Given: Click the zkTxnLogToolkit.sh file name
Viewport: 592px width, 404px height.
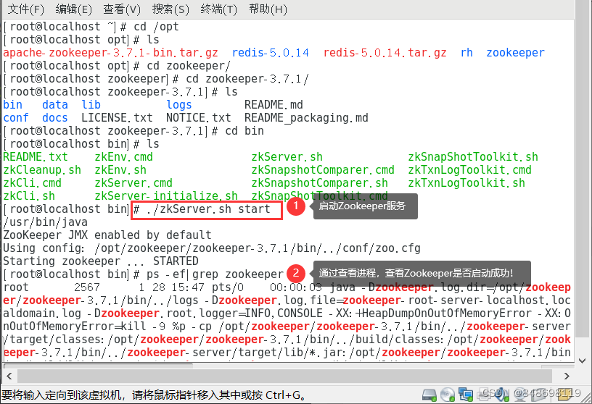Looking at the screenshot, I should click(x=466, y=183).
